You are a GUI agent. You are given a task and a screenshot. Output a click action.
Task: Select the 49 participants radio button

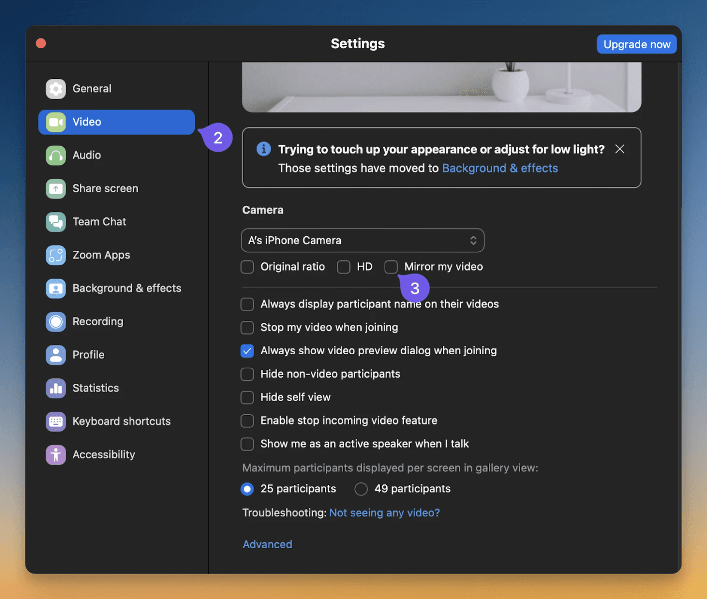pos(361,489)
